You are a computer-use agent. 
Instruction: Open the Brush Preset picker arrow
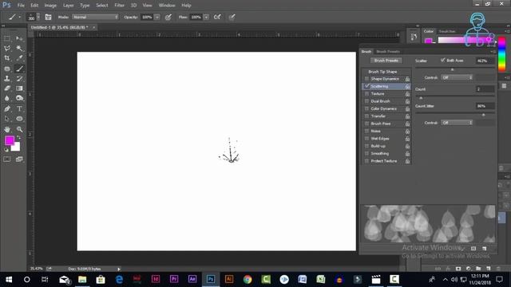coord(38,17)
